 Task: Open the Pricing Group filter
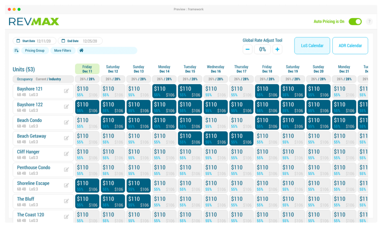coord(35,50)
